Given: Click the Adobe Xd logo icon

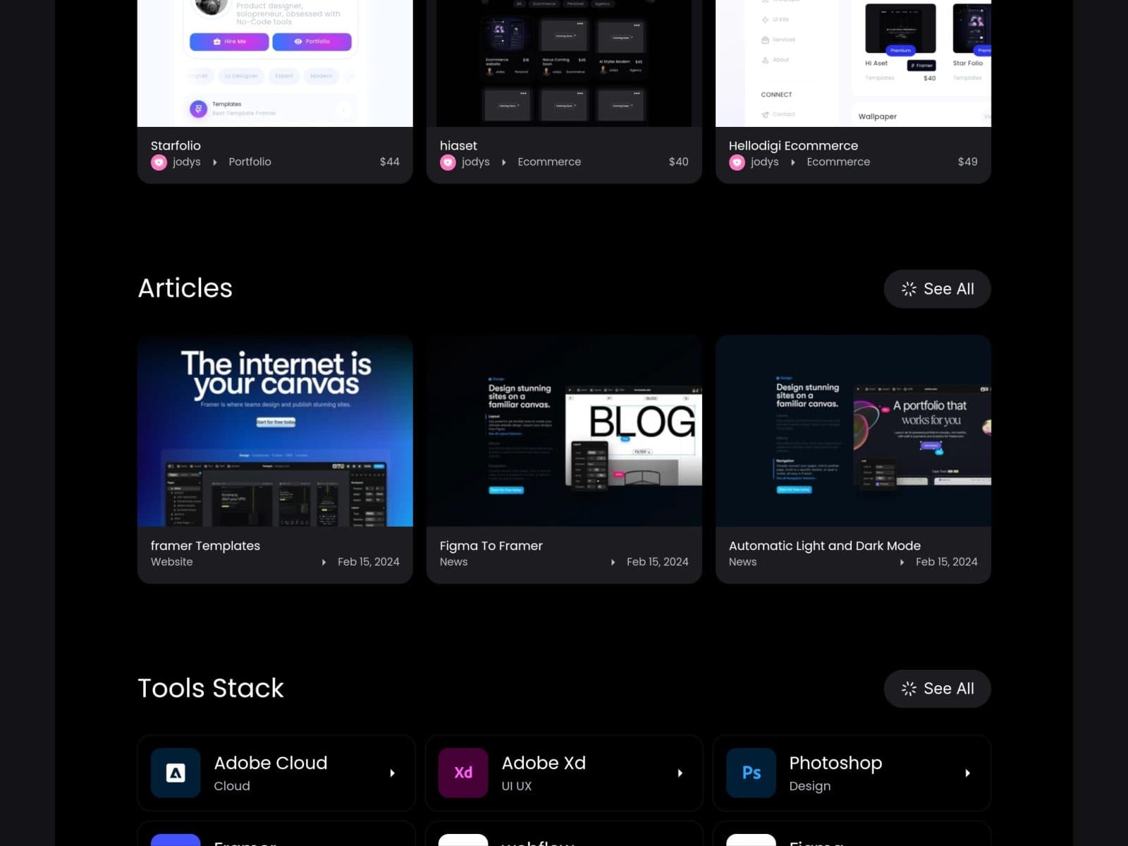Looking at the screenshot, I should [463, 773].
